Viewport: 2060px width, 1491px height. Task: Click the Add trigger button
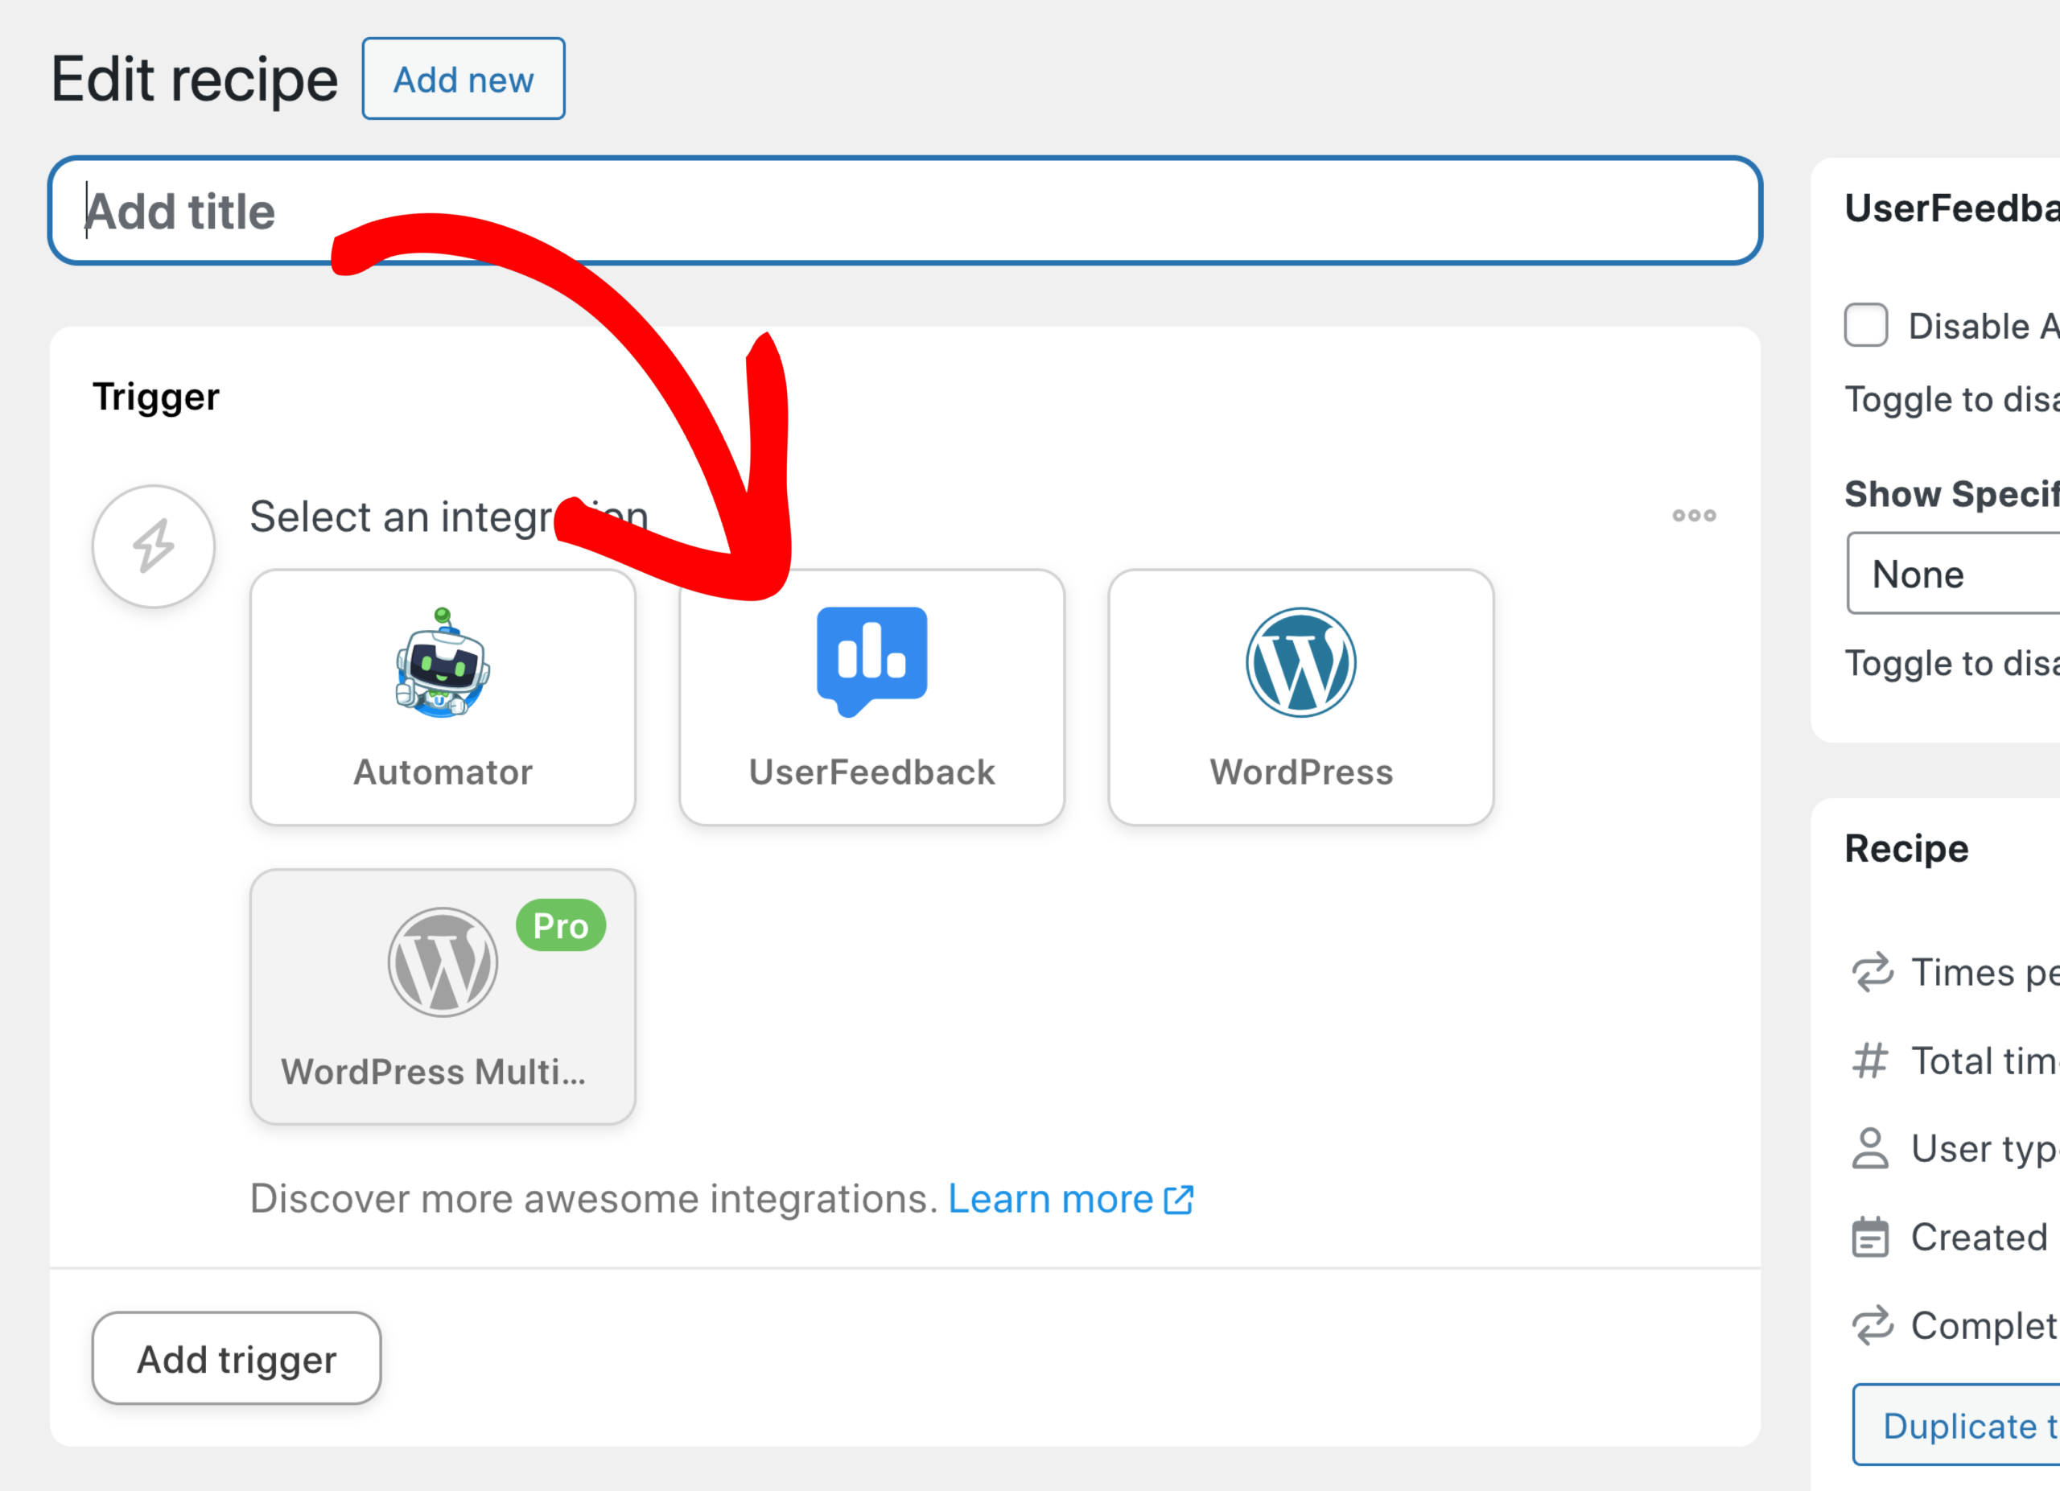[236, 1358]
